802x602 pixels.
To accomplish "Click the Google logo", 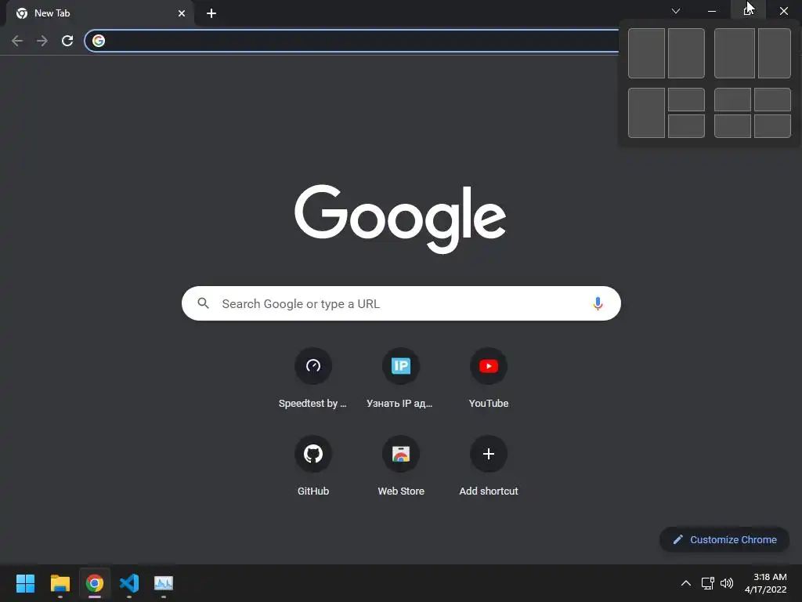I will [400, 219].
